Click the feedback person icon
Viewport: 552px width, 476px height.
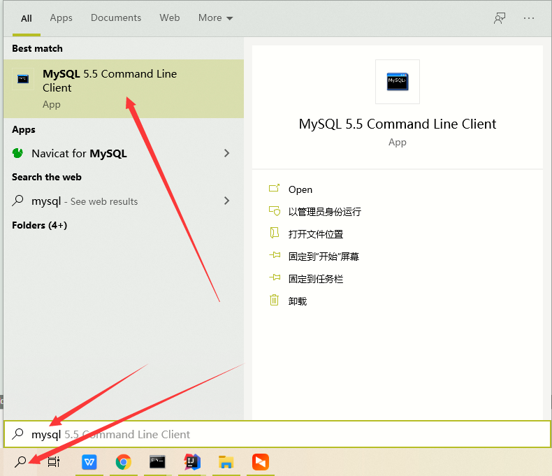coord(499,18)
